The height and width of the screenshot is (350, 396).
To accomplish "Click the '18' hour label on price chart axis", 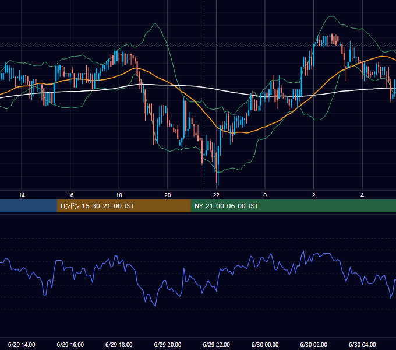I will 119,195.
